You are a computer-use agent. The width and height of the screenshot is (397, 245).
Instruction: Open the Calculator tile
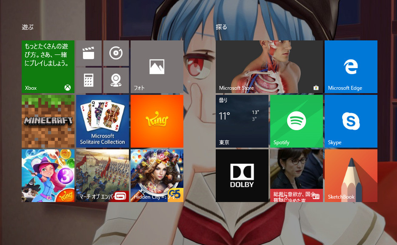(89, 80)
